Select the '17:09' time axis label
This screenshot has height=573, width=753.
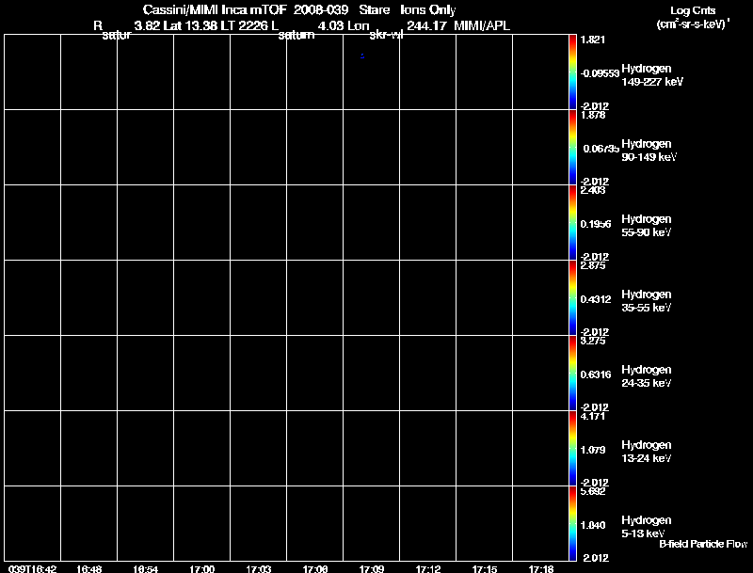tap(372, 568)
